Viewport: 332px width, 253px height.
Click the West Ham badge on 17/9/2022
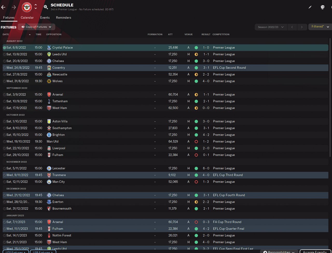[49, 108]
